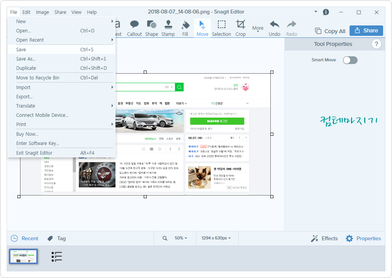Open the View menu

point(76,12)
